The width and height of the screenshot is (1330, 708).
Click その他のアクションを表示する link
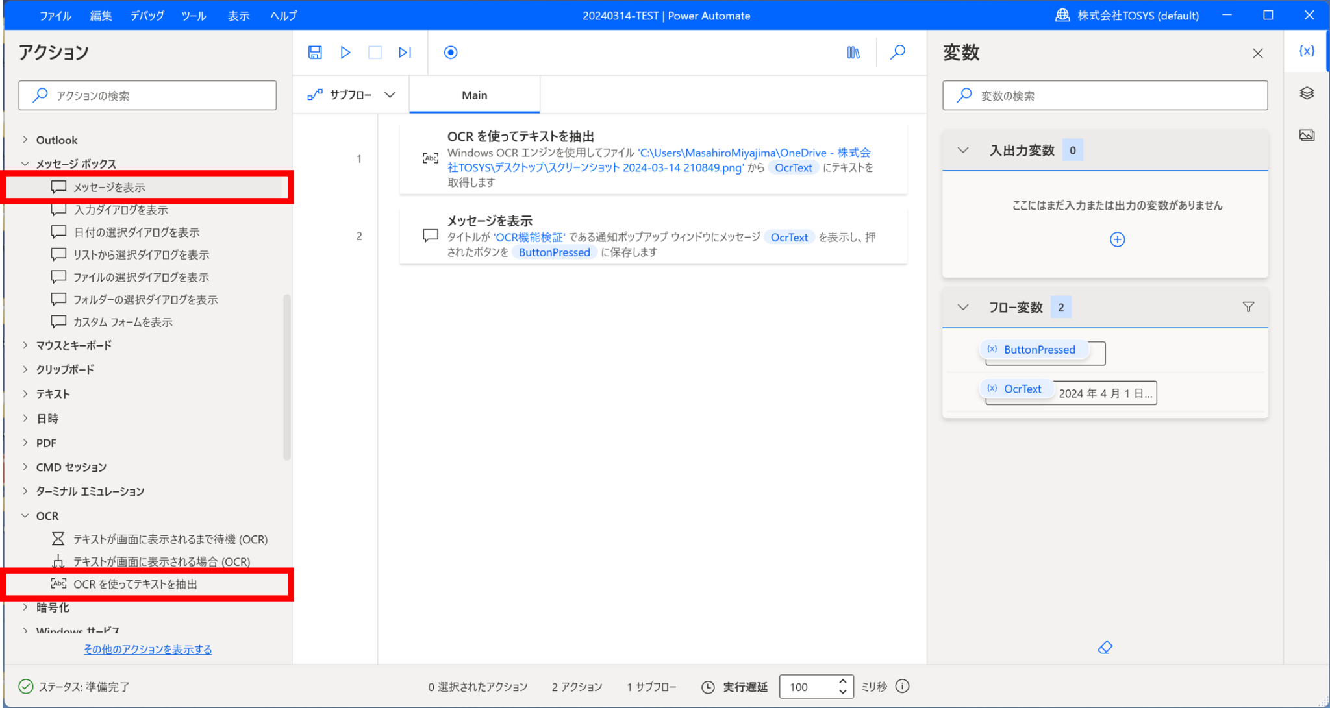tap(147, 648)
